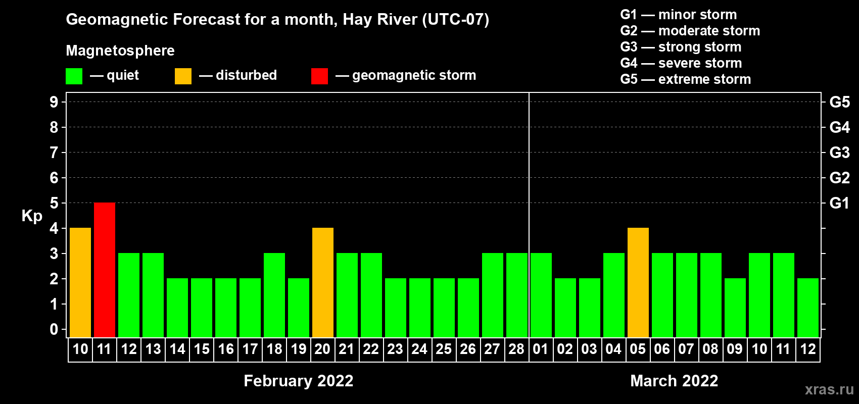The width and height of the screenshot is (859, 404).
Task: Click date label 20 in February
Action: coord(322,349)
